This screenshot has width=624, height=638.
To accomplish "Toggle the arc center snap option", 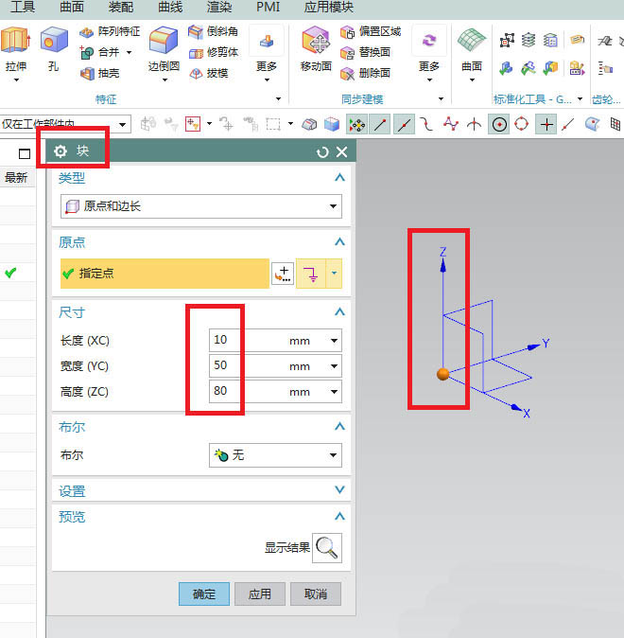I will click(x=499, y=125).
